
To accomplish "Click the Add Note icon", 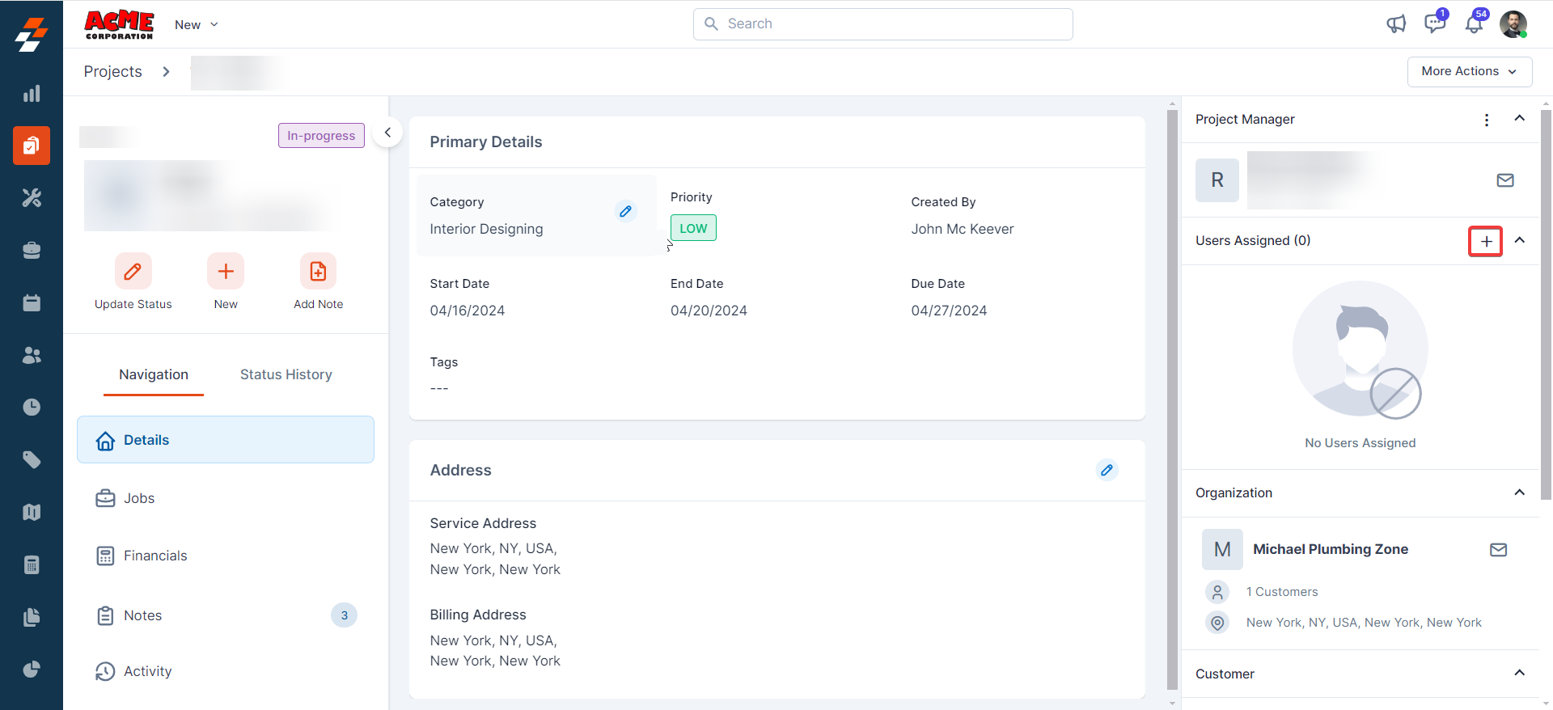I will (318, 272).
